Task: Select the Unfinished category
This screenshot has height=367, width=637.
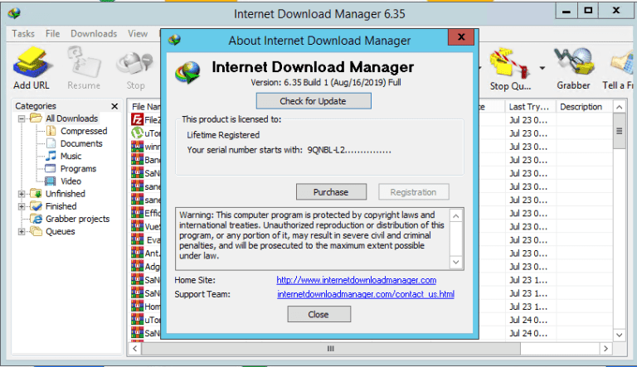Action: (65, 194)
